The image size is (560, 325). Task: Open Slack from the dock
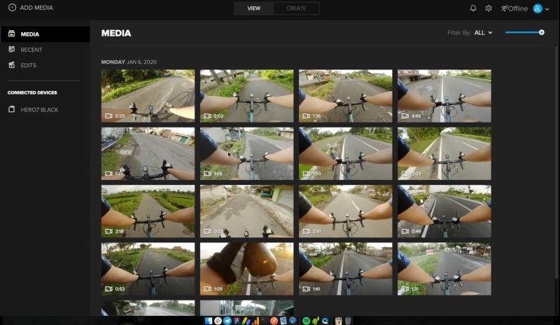pos(218,321)
